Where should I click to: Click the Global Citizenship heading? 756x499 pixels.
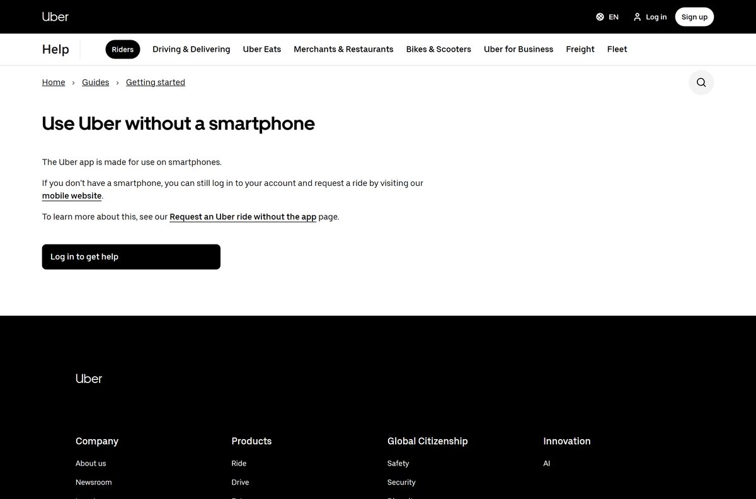coord(428,441)
